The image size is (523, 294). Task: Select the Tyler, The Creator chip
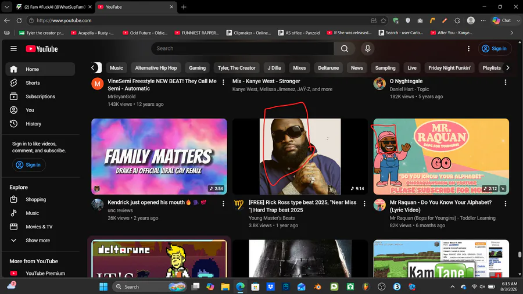pyautogui.click(x=237, y=68)
